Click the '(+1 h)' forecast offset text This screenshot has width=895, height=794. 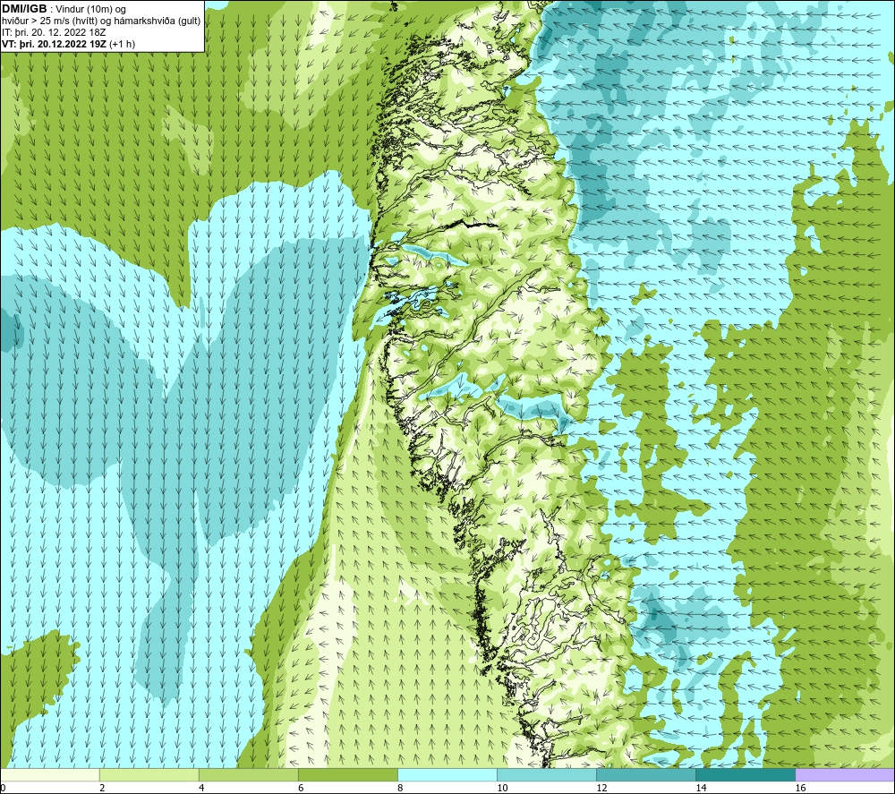click(x=122, y=44)
